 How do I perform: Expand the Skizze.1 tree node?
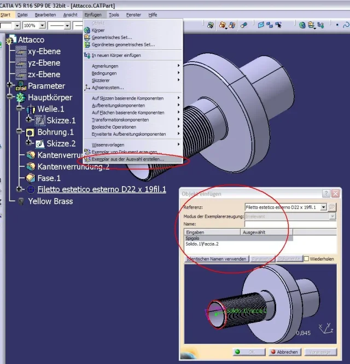click(29, 119)
